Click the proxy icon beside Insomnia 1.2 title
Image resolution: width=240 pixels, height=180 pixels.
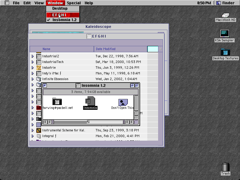coord(78,85)
